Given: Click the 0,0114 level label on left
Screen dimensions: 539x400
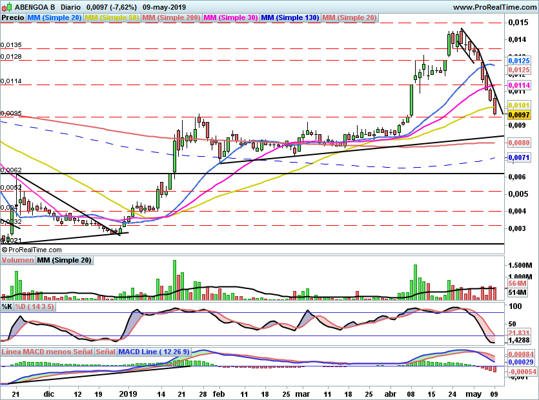Looking at the screenshot, I should tap(11, 81).
